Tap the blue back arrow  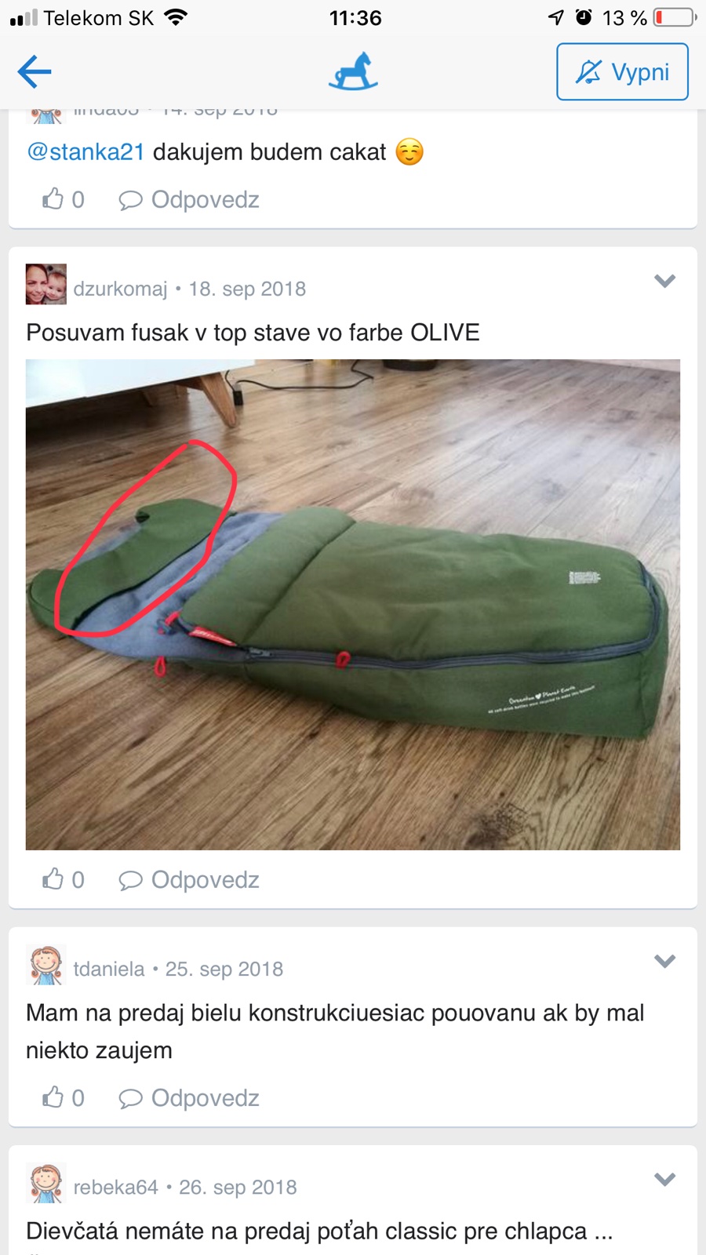coord(35,72)
